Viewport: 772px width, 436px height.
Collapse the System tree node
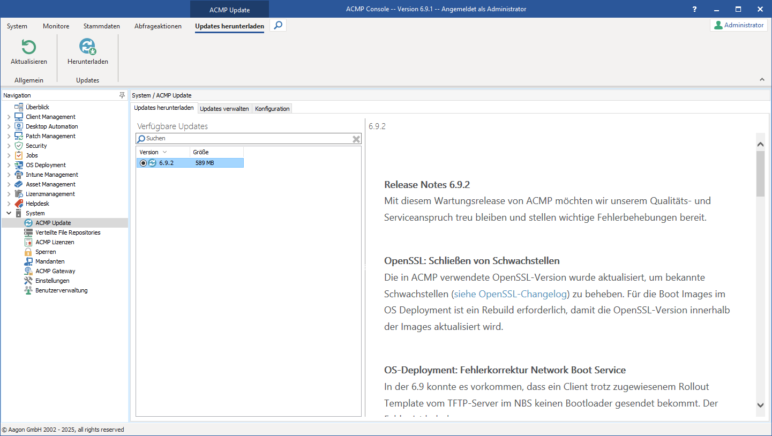tap(9, 213)
